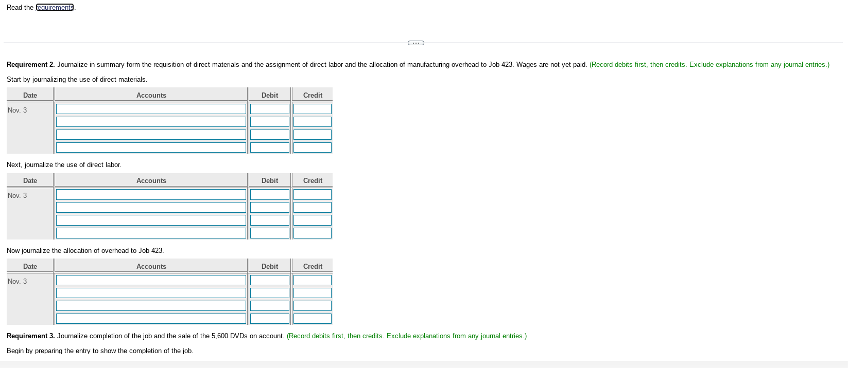
Task: Click 'Debit' header in direct labor table
Action: (x=270, y=180)
